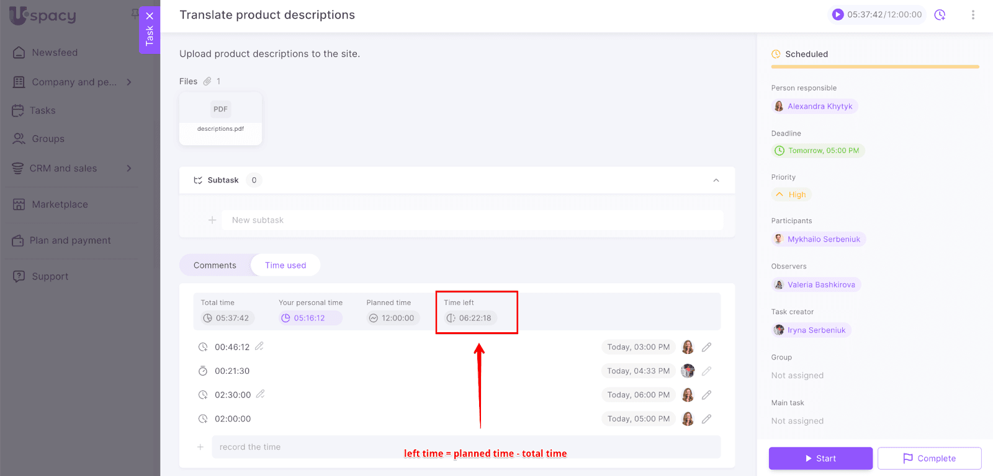Image resolution: width=993 pixels, height=476 pixels.
Task: Open the Scheduled status selector
Action: pyautogui.click(x=800, y=54)
